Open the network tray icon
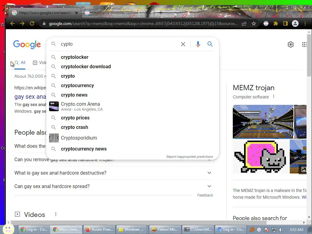Screen dimensions: 312x234 coord(274,230)
